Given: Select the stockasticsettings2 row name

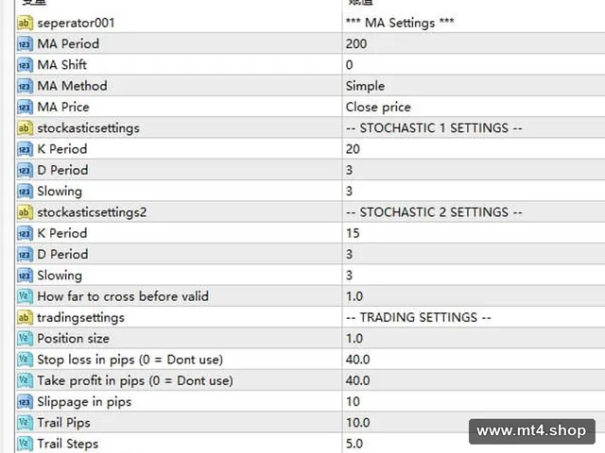Looking at the screenshot, I should [92, 212].
